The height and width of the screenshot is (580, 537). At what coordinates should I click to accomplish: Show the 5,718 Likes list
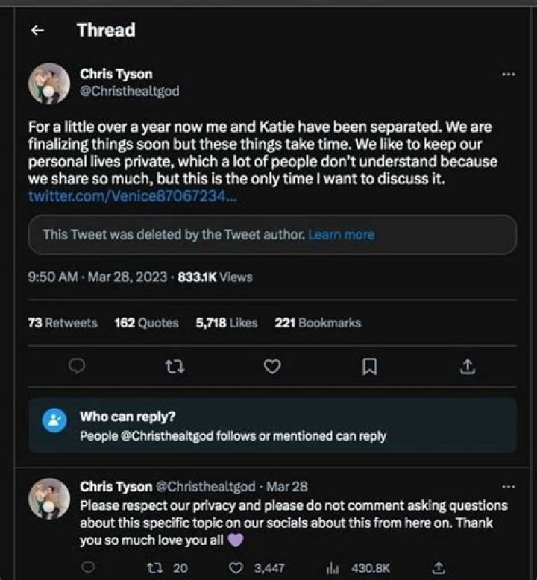point(227,323)
